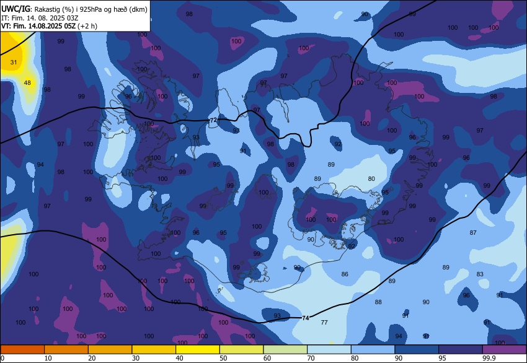
Task: Click the humidity value '48' in the yellow patch
Action: (27, 82)
